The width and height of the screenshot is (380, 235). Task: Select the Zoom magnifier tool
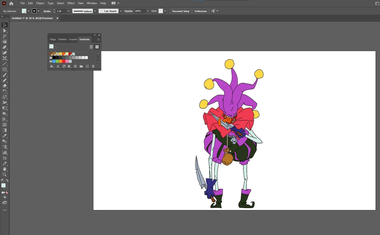click(x=4, y=175)
